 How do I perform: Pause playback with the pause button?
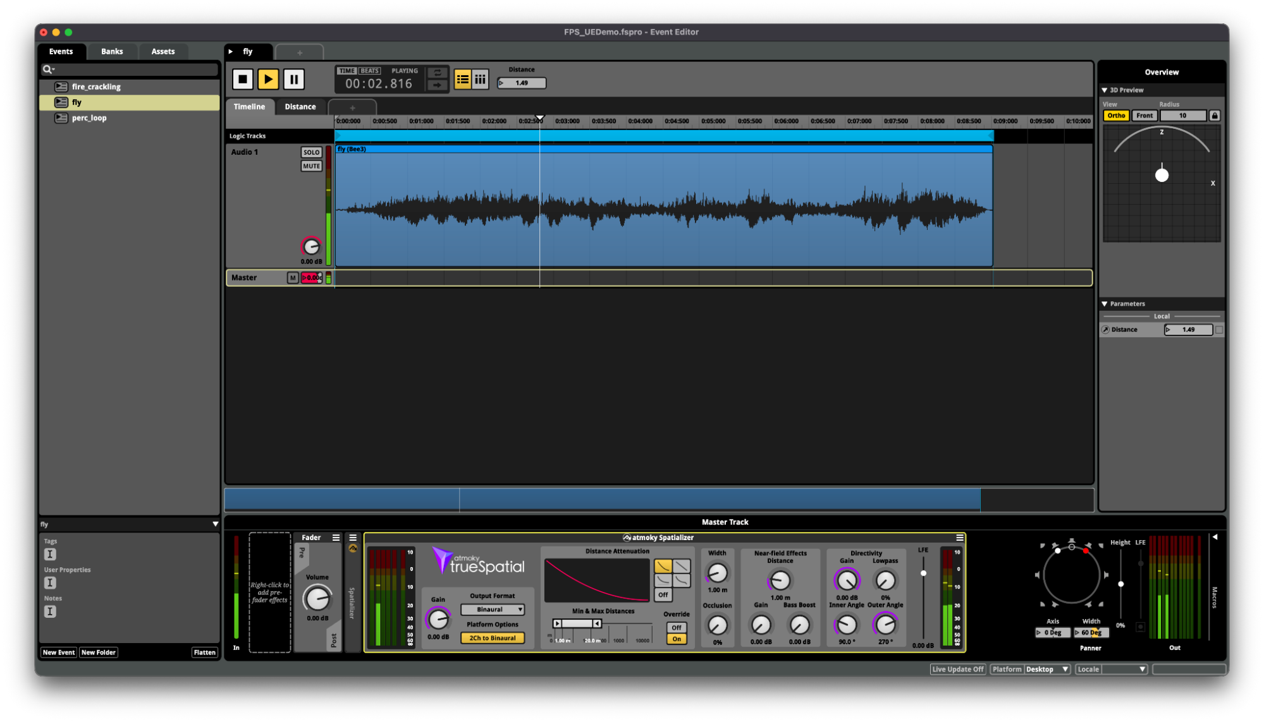tap(293, 79)
